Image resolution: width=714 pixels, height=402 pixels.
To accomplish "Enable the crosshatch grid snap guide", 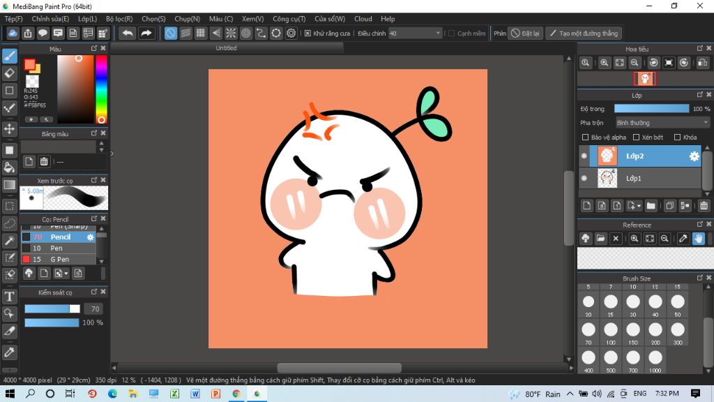I will (x=200, y=33).
